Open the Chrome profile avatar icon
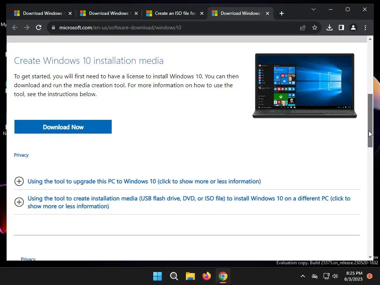380x285 pixels. (353, 27)
